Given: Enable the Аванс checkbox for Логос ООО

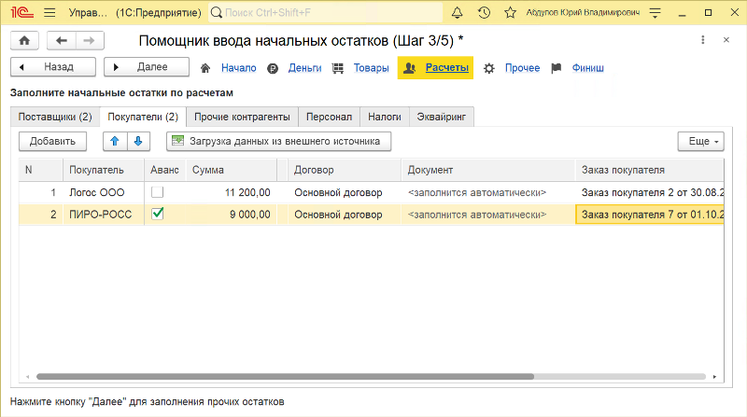Looking at the screenshot, I should (x=157, y=192).
